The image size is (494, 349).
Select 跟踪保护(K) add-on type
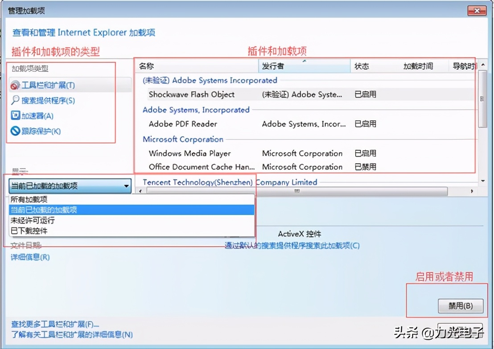pos(41,131)
